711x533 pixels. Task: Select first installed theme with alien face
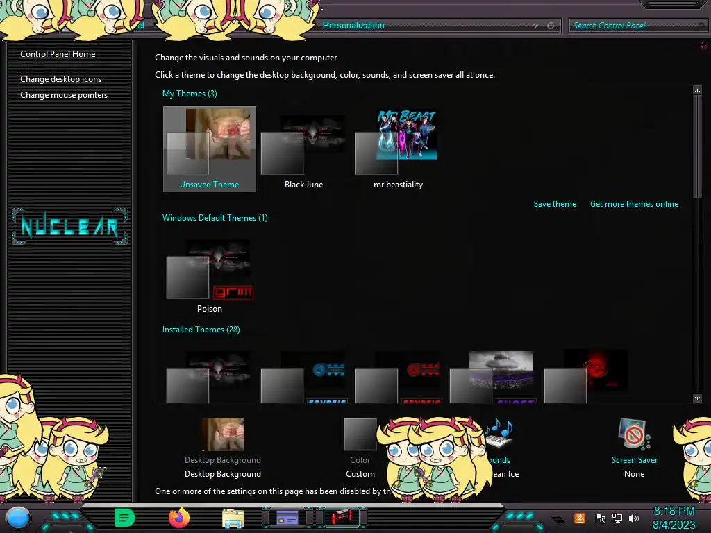210,377
